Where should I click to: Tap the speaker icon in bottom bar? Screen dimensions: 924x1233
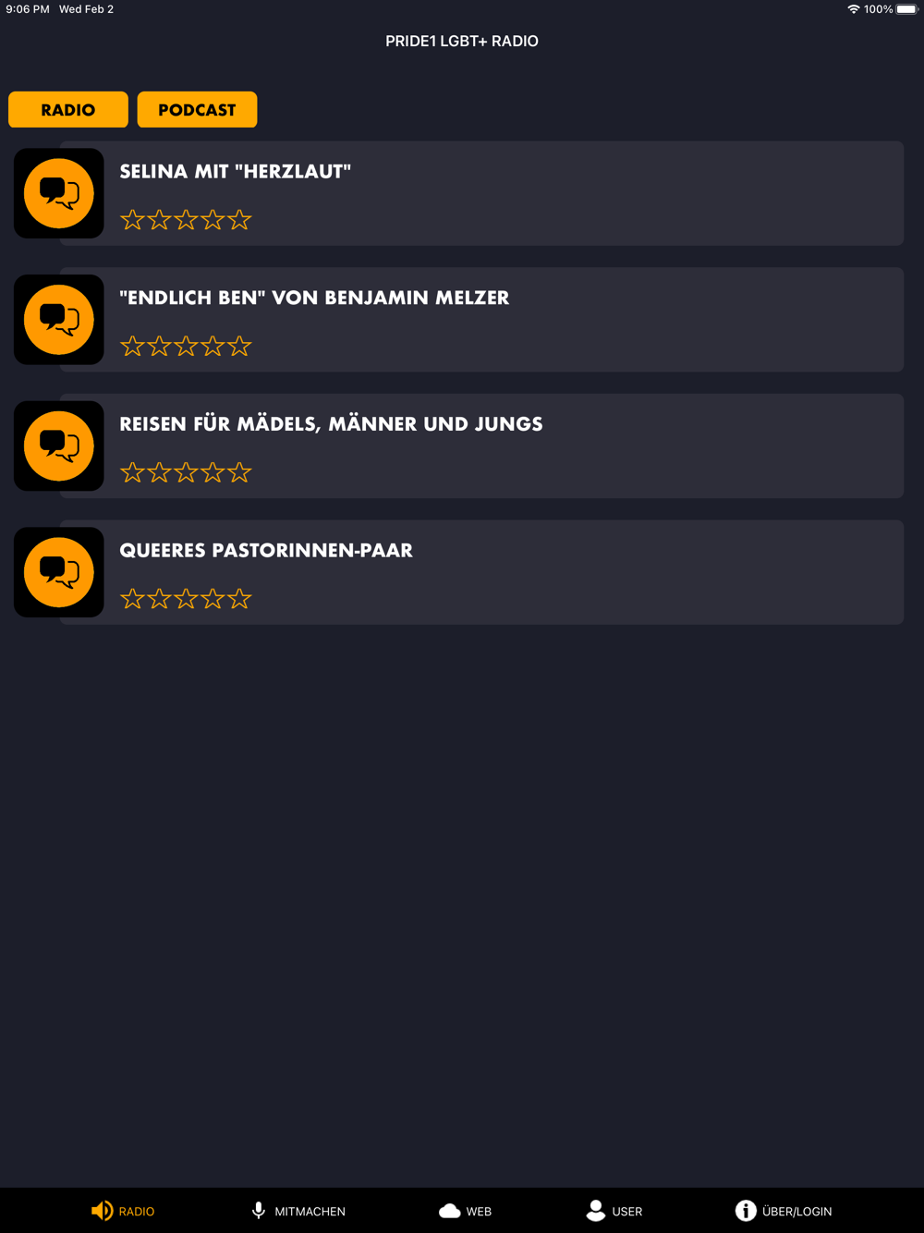102,1211
